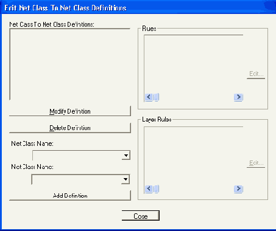Click the right scroll arrow in Layer Rules list
276x231 pixels.
tap(238, 189)
